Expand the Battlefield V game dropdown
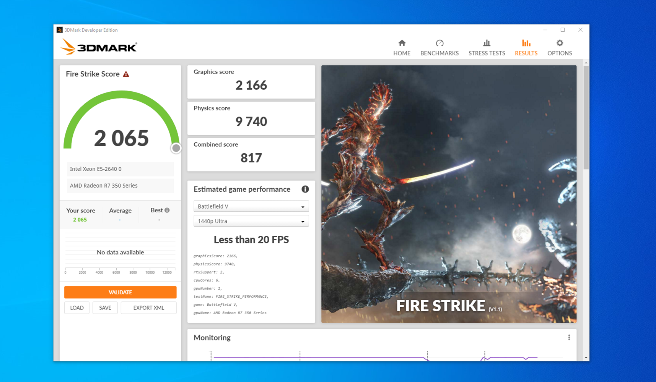Image resolution: width=656 pixels, height=382 pixels. pos(251,206)
